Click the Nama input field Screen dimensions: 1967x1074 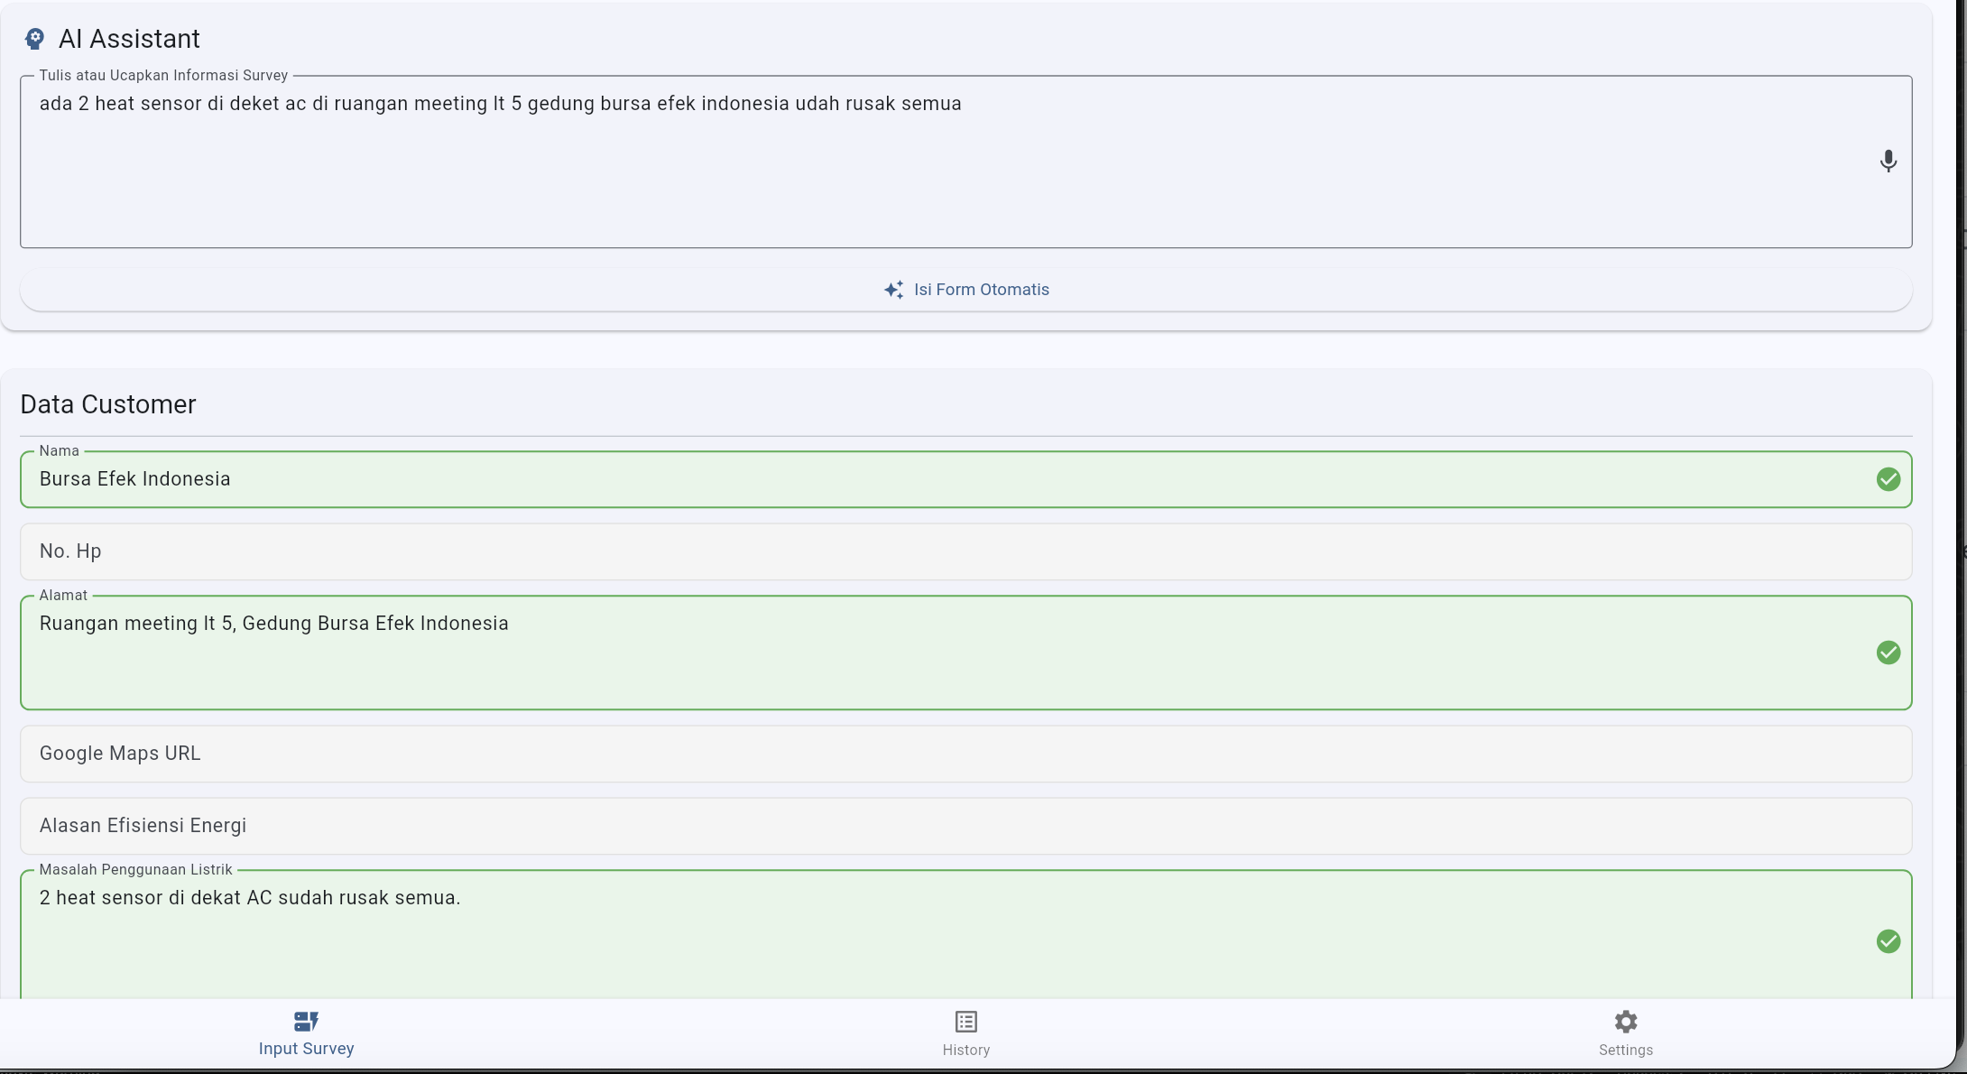tap(965, 479)
